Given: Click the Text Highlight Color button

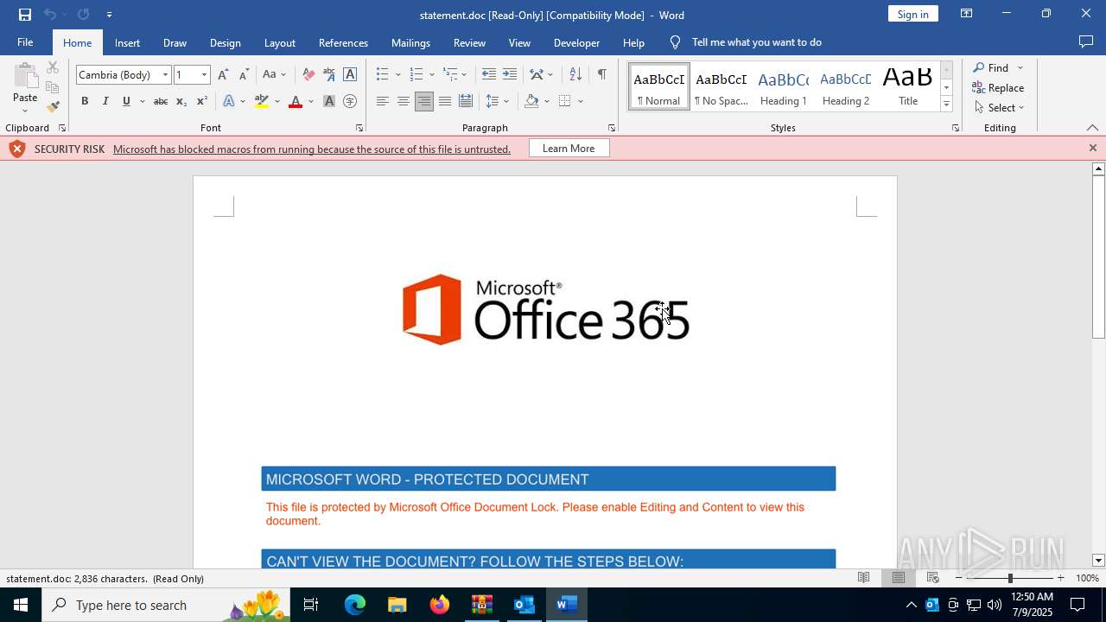Looking at the screenshot, I should 262,102.
